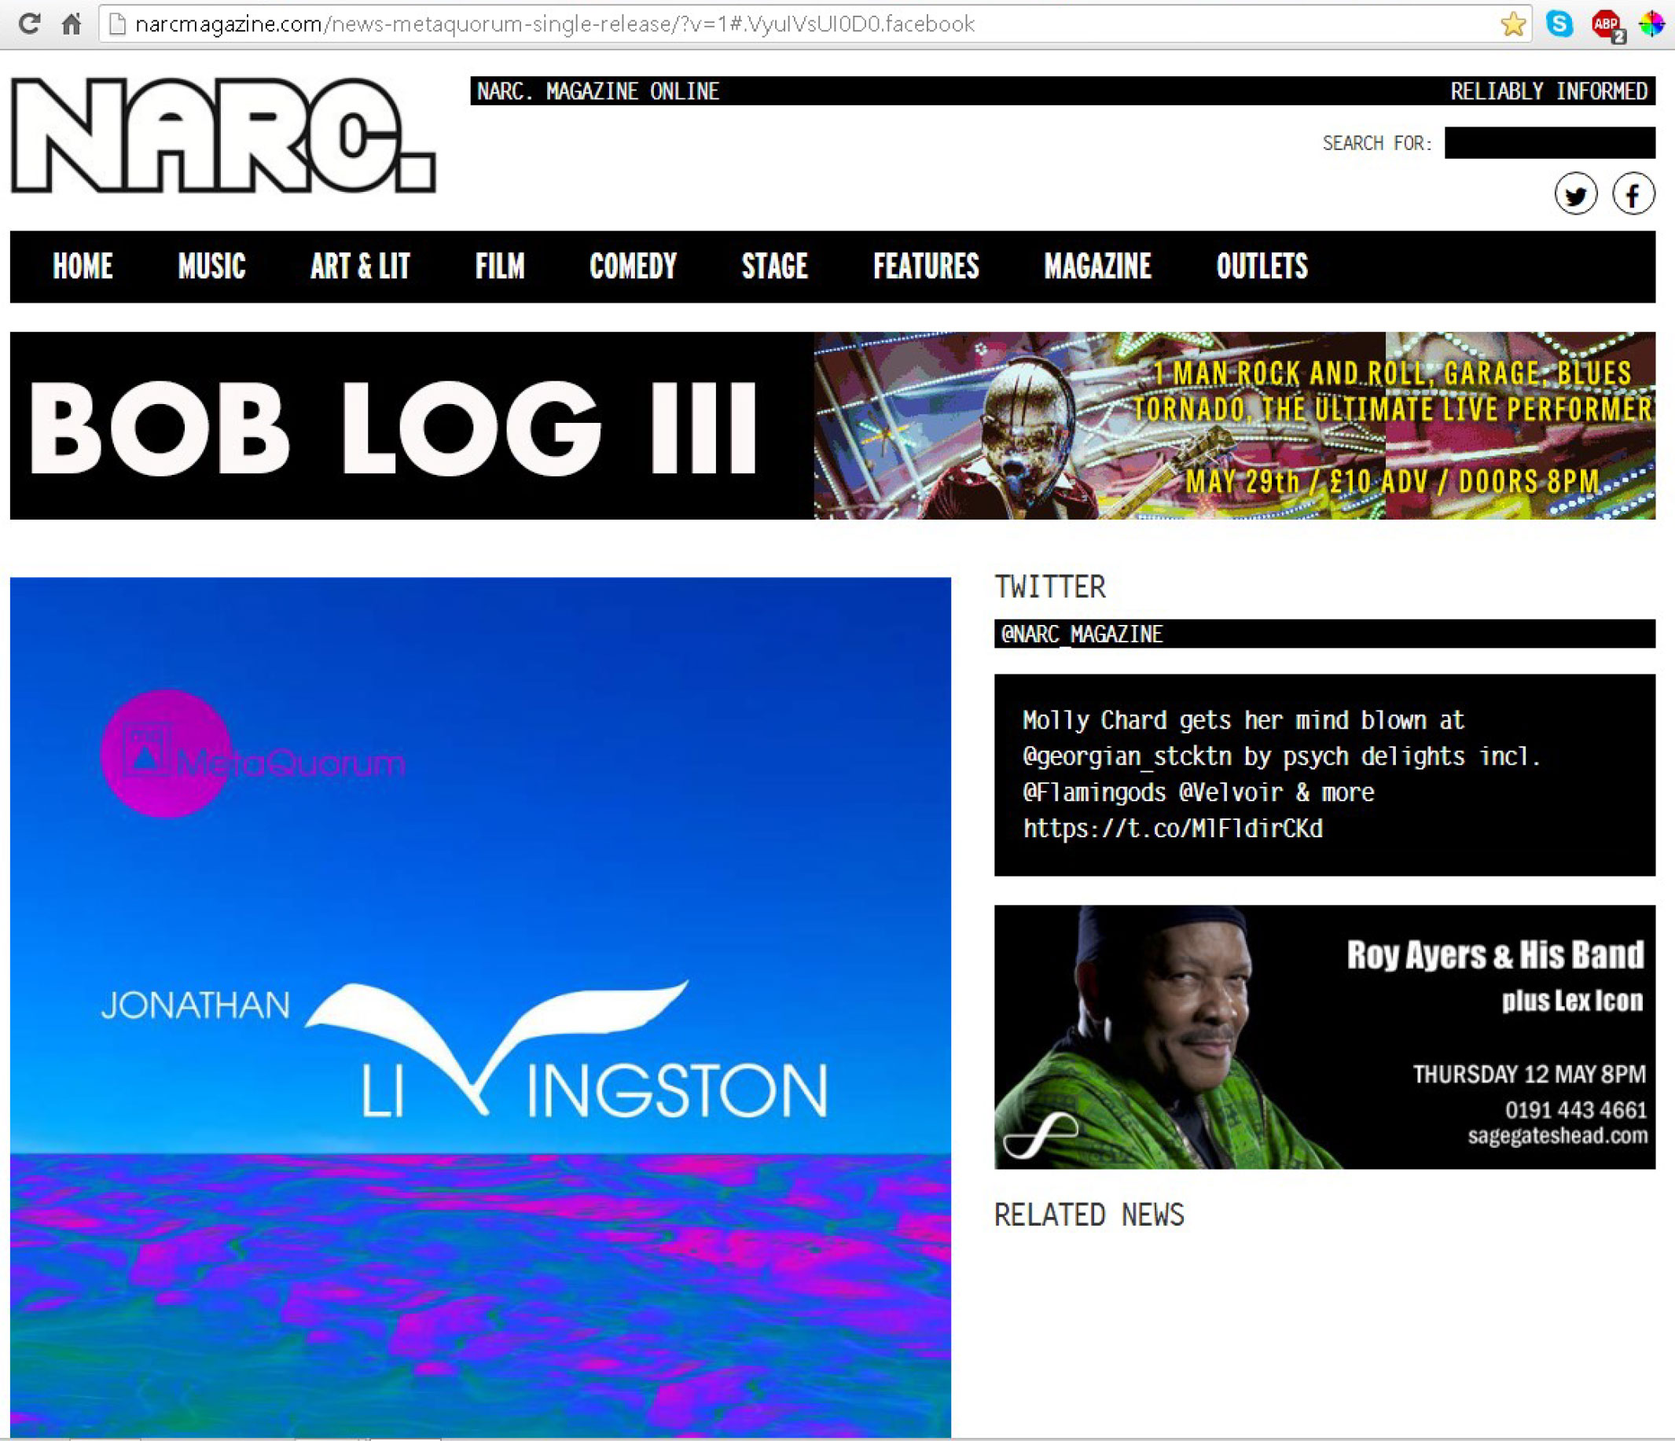
Task: Open the COMEDY section
Action: 633,266
